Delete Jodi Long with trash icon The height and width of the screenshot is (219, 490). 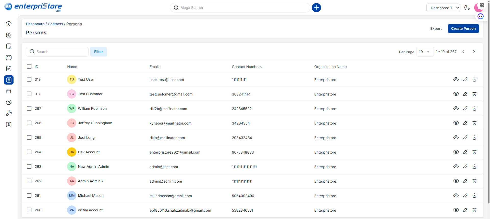(x=474, y=138)
